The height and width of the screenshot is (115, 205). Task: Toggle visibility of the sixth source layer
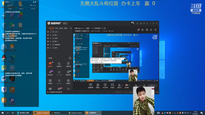click(x=48, y=48)
